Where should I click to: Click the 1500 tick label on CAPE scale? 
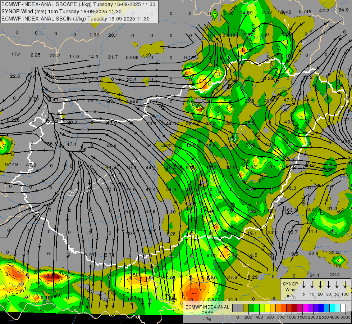point(302,317)
